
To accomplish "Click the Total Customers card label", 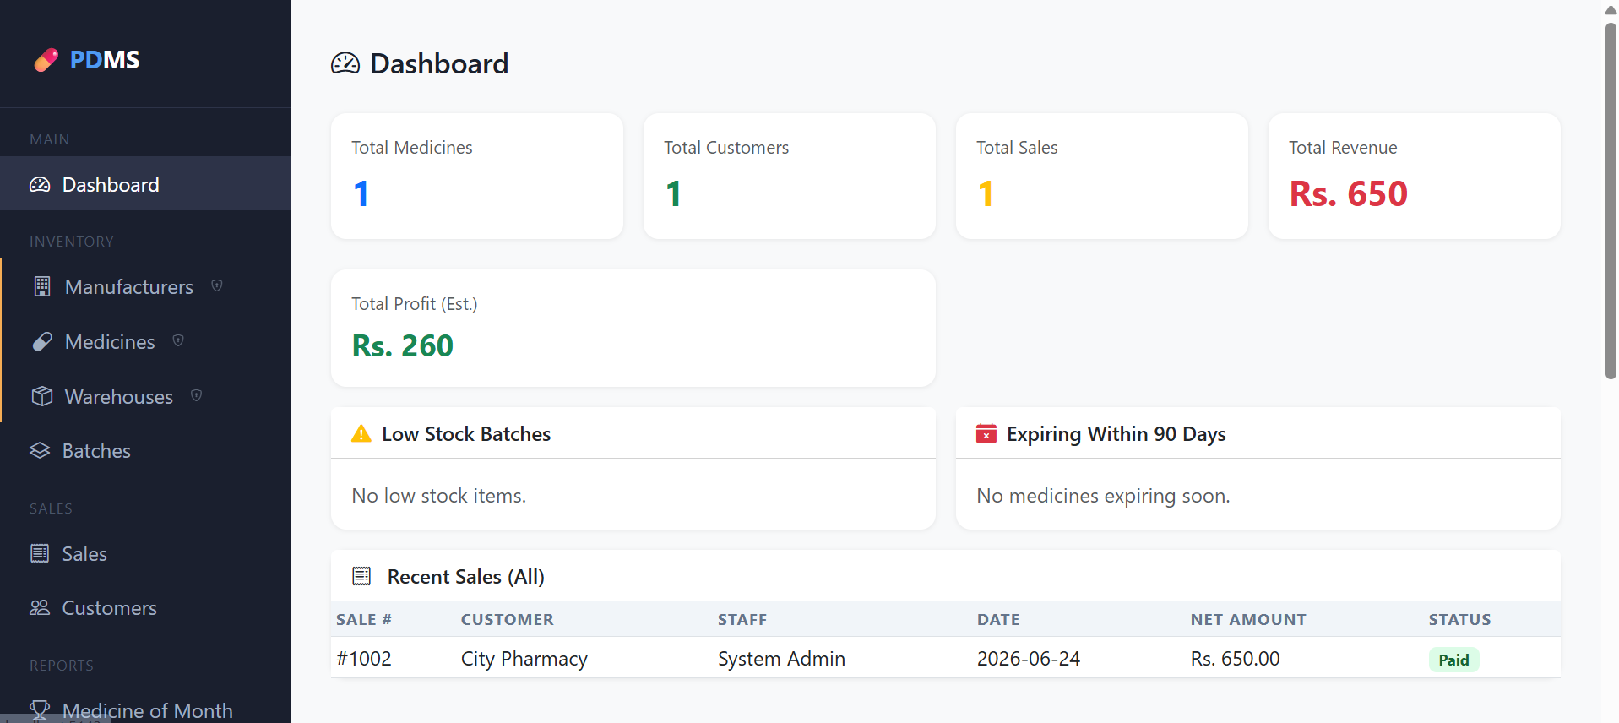I will (x=726, y=148).
